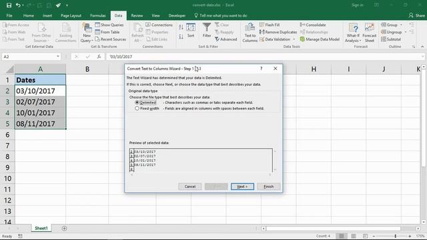Switch to the Review tab

pos(137,15)
